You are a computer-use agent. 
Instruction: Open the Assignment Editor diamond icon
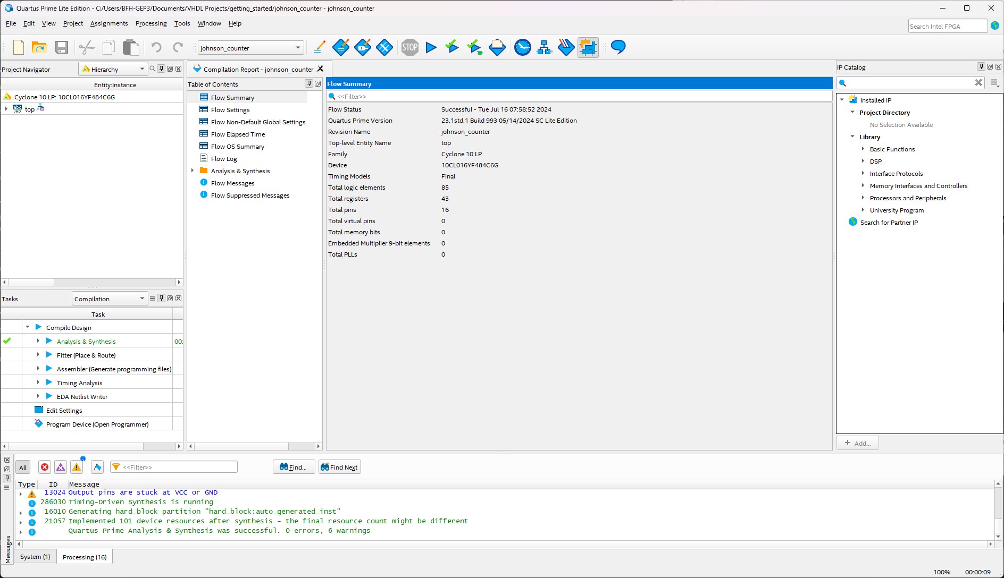pos(341,48)
